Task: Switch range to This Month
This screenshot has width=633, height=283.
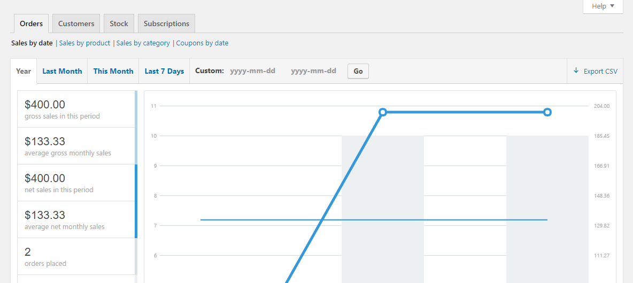Action: pos(113,71)
